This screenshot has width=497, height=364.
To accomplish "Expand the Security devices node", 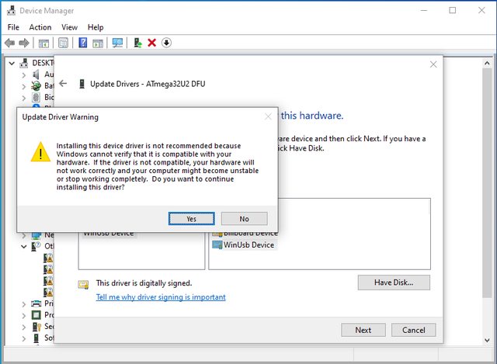I will point(24,327).
